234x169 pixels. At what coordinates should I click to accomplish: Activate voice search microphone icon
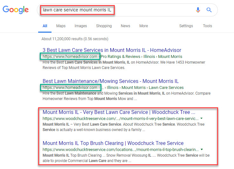(198, 10)
